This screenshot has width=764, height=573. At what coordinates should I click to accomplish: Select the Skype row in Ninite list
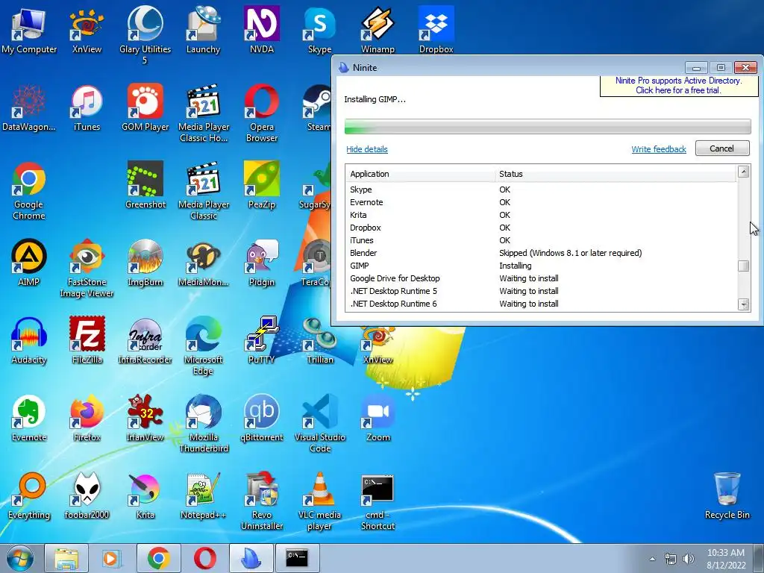[x=542, y=190]
